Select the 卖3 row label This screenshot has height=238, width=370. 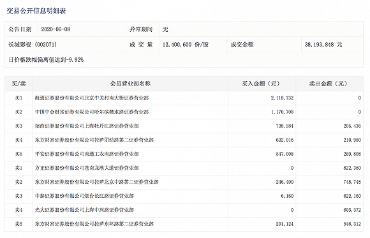[18, 196]
